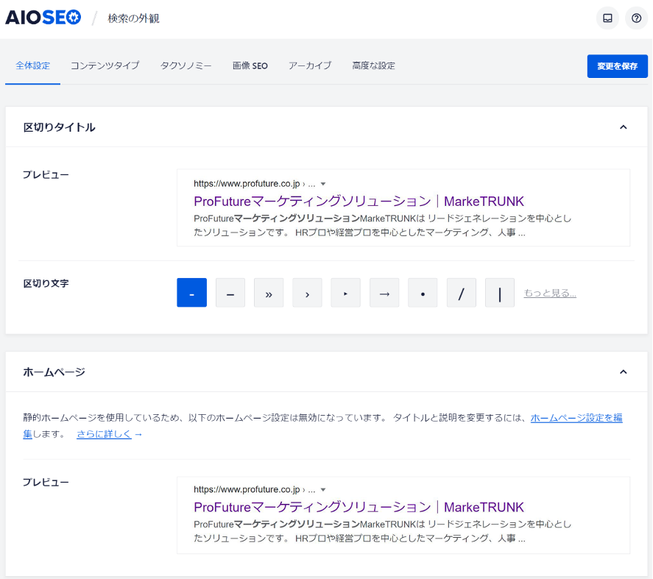
Task: Click the 変更を保存 button
Action: pyautogui.click(x=617, y=66)
